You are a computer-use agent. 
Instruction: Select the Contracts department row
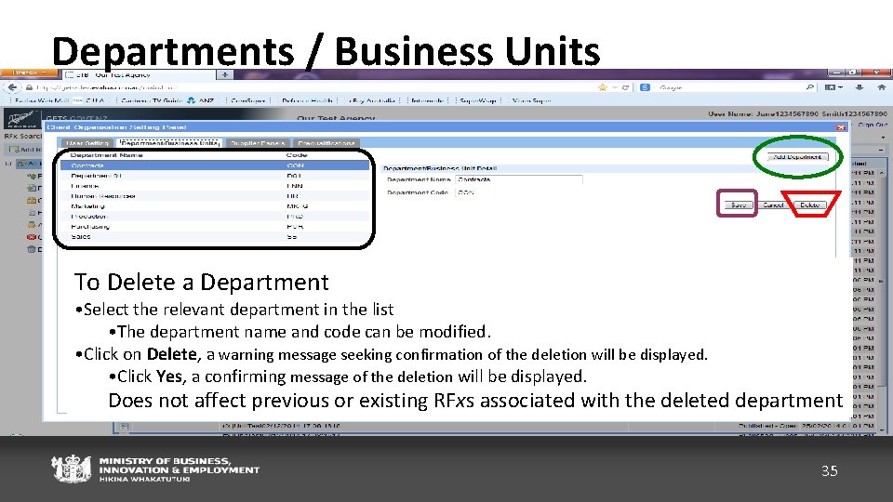click(x=215, y=165)
